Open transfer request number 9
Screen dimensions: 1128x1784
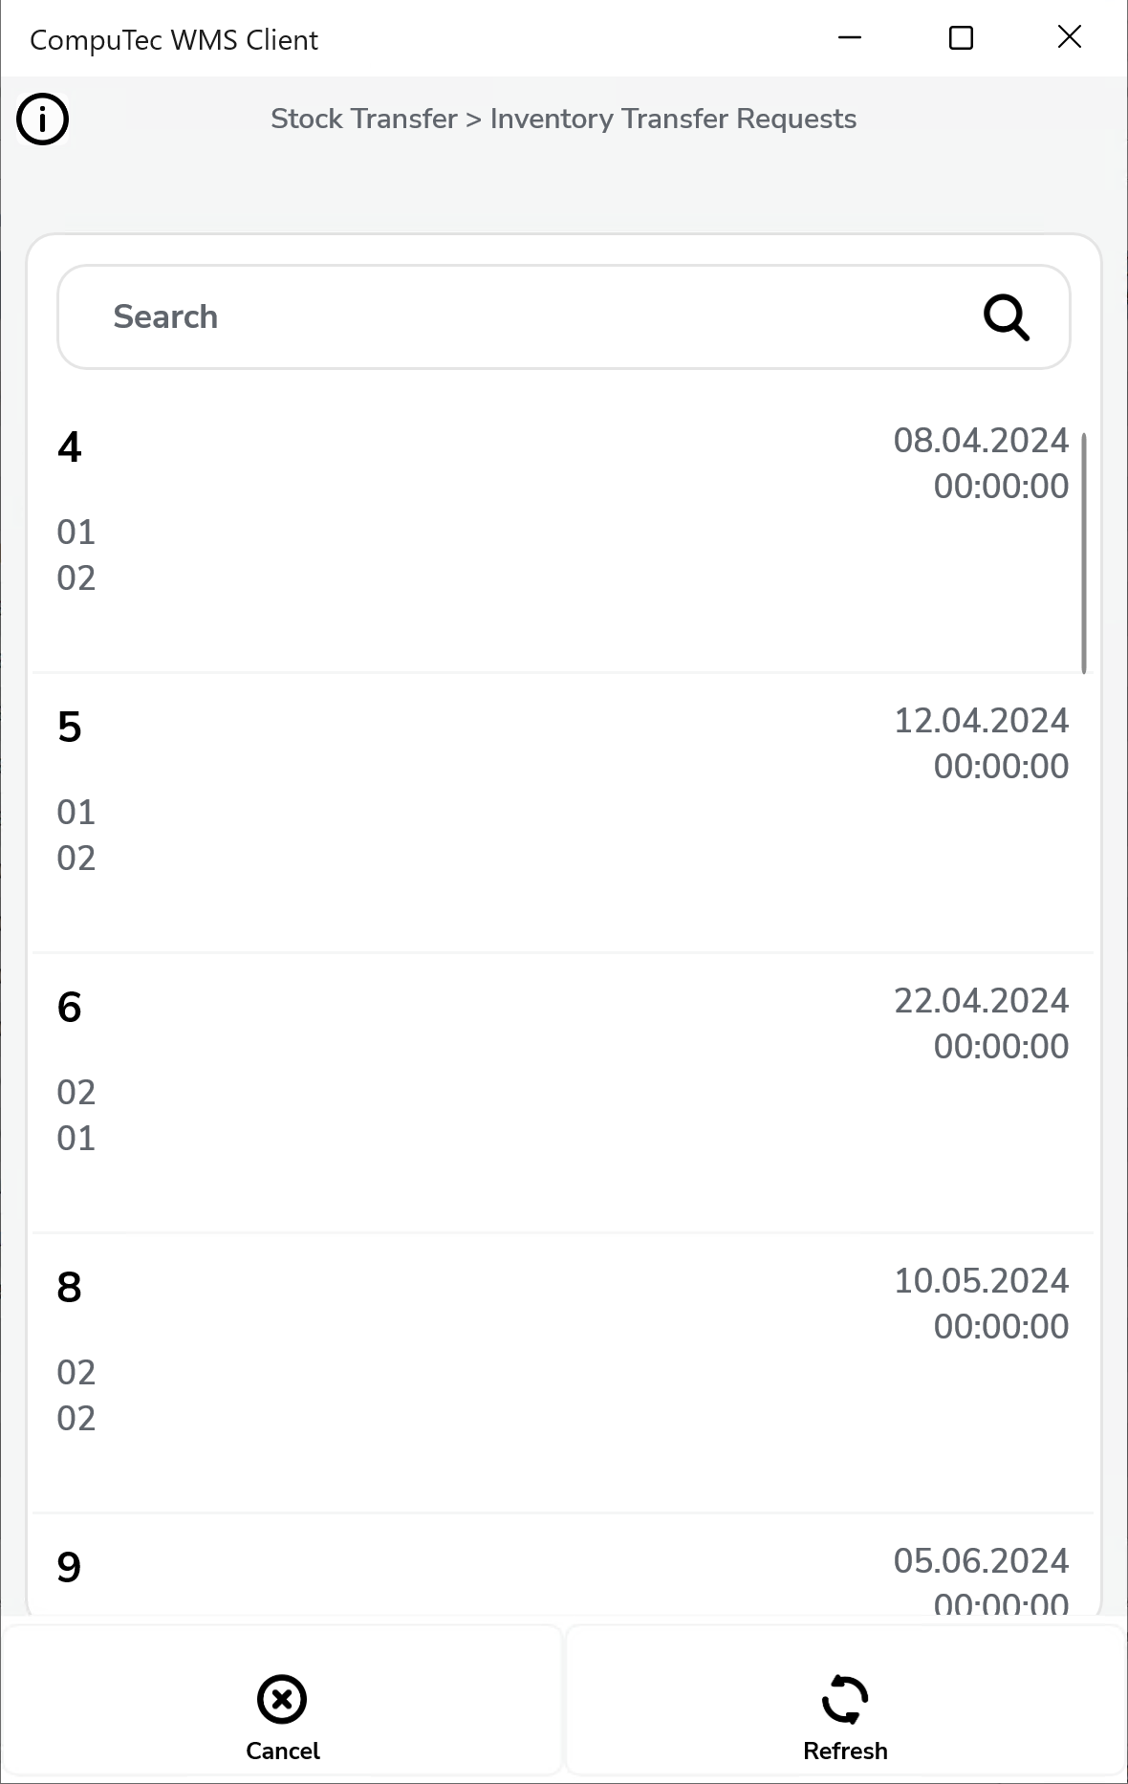70,1568
